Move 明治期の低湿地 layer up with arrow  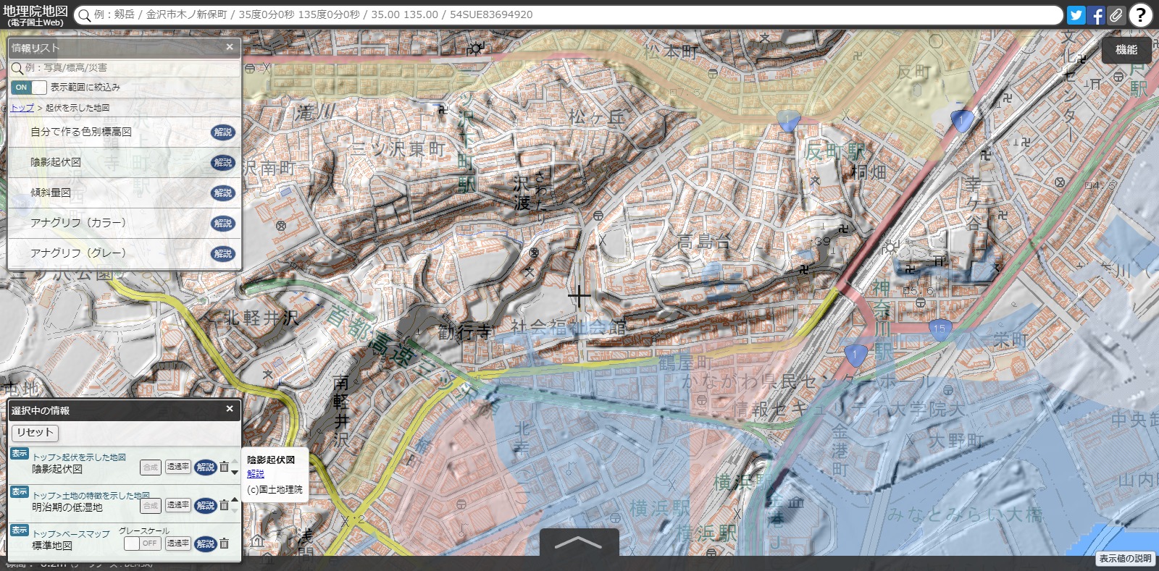(x=235, y=499)
